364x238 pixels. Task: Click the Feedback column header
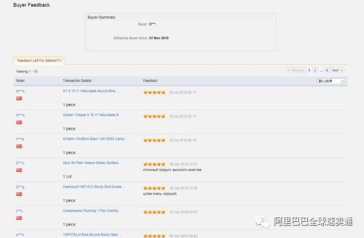click(x=151, y=81)
